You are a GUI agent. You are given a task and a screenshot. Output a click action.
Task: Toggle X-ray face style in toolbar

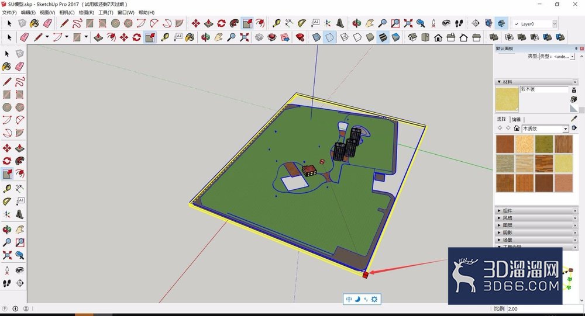tap(316, 37)
